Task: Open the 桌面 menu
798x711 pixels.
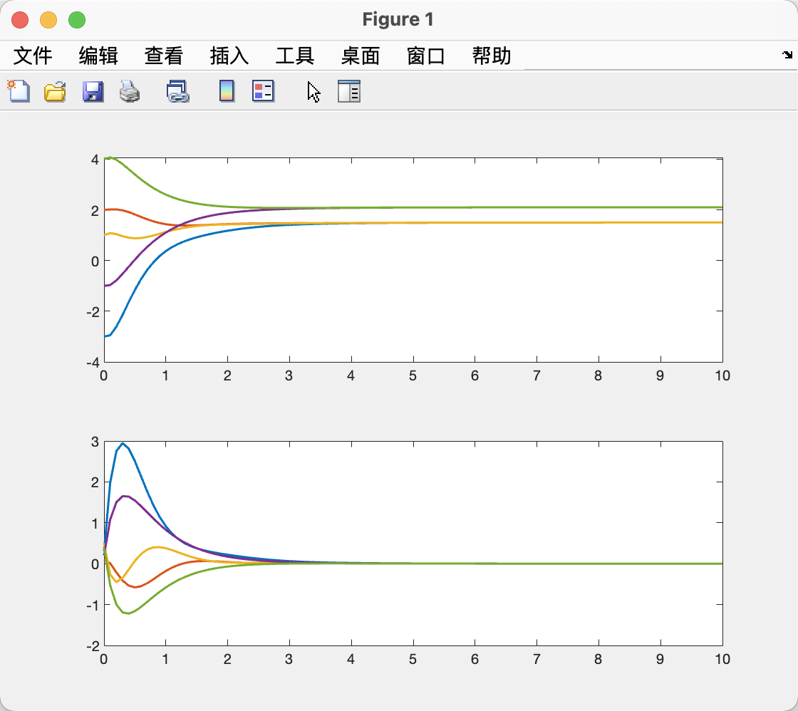Action: [x=361, y=56]
